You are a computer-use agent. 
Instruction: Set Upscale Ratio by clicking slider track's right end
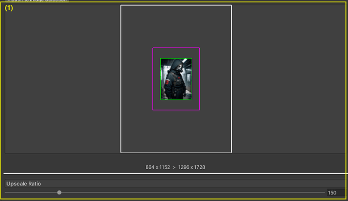(324, 192)
